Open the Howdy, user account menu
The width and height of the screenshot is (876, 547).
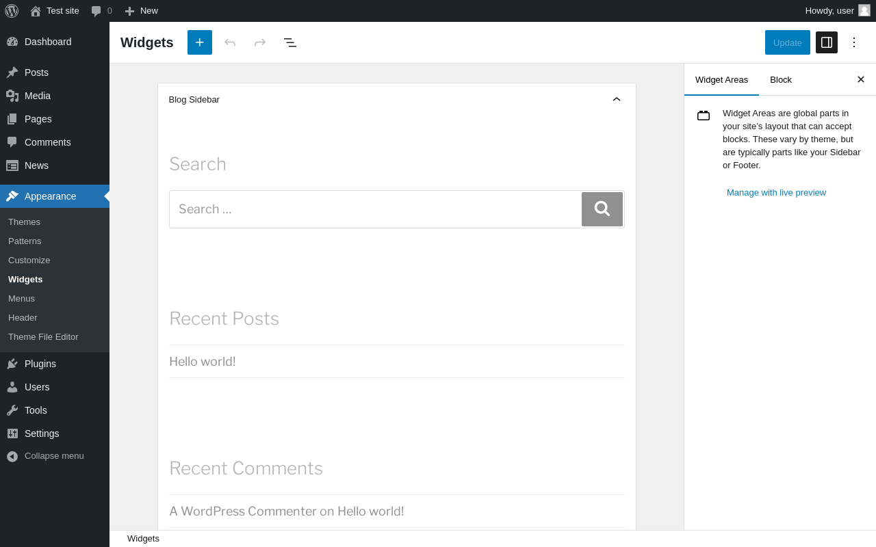(837, 11)
